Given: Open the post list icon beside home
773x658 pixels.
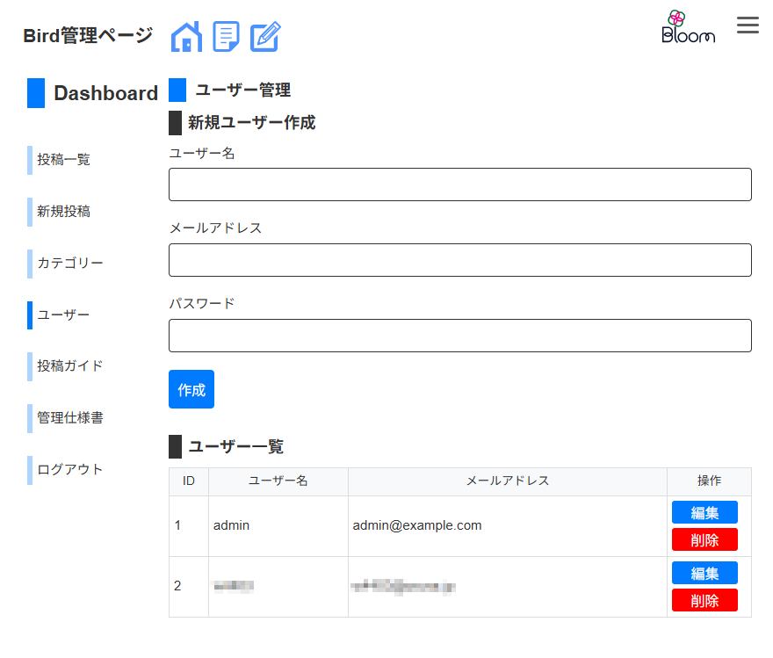Looking at the screenshot, I should coord(226,37).
